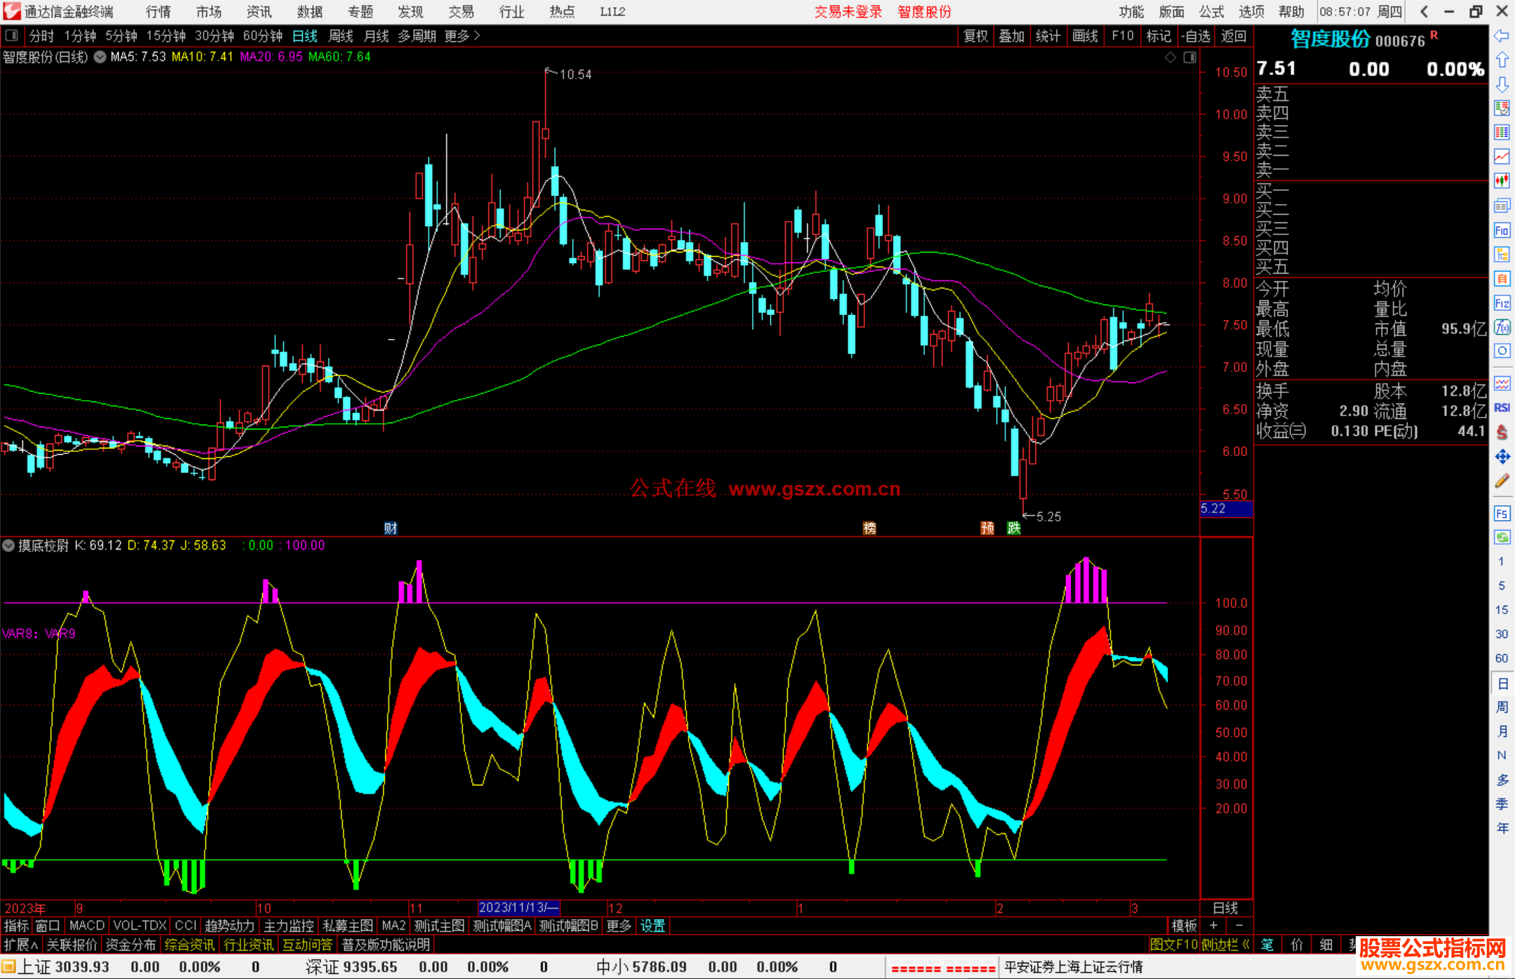Toggle the panel icon left of 分时
1515x979 pixels.
[12, 36]
